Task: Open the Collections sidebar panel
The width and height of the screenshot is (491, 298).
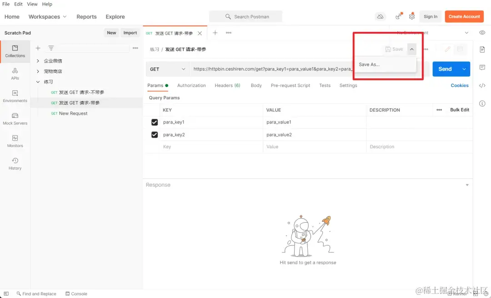Action: [15, 52]
